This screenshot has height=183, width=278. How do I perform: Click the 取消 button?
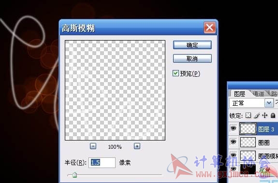pos(192,58)
